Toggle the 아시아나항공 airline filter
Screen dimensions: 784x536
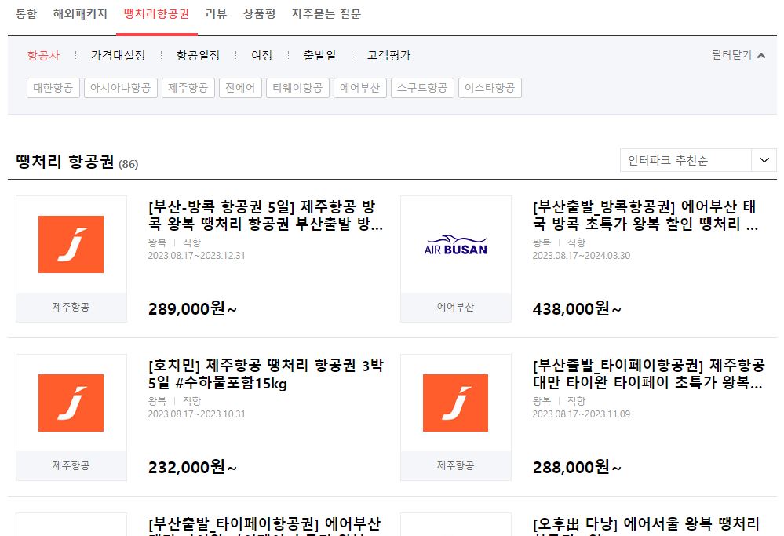pyautogui.click(x=121, y=88)
